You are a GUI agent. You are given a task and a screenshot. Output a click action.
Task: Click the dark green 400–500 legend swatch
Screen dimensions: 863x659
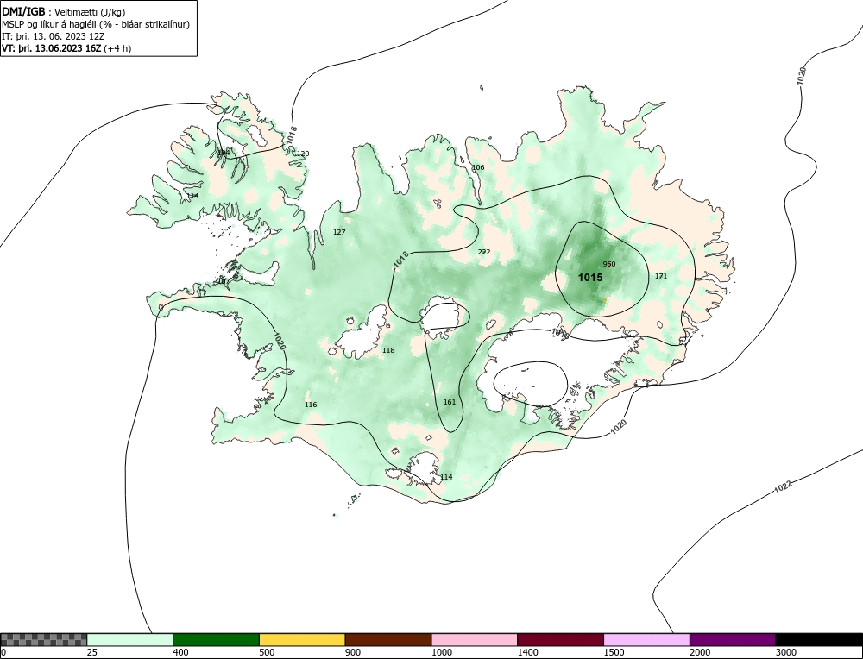click(x=216, y=639)
